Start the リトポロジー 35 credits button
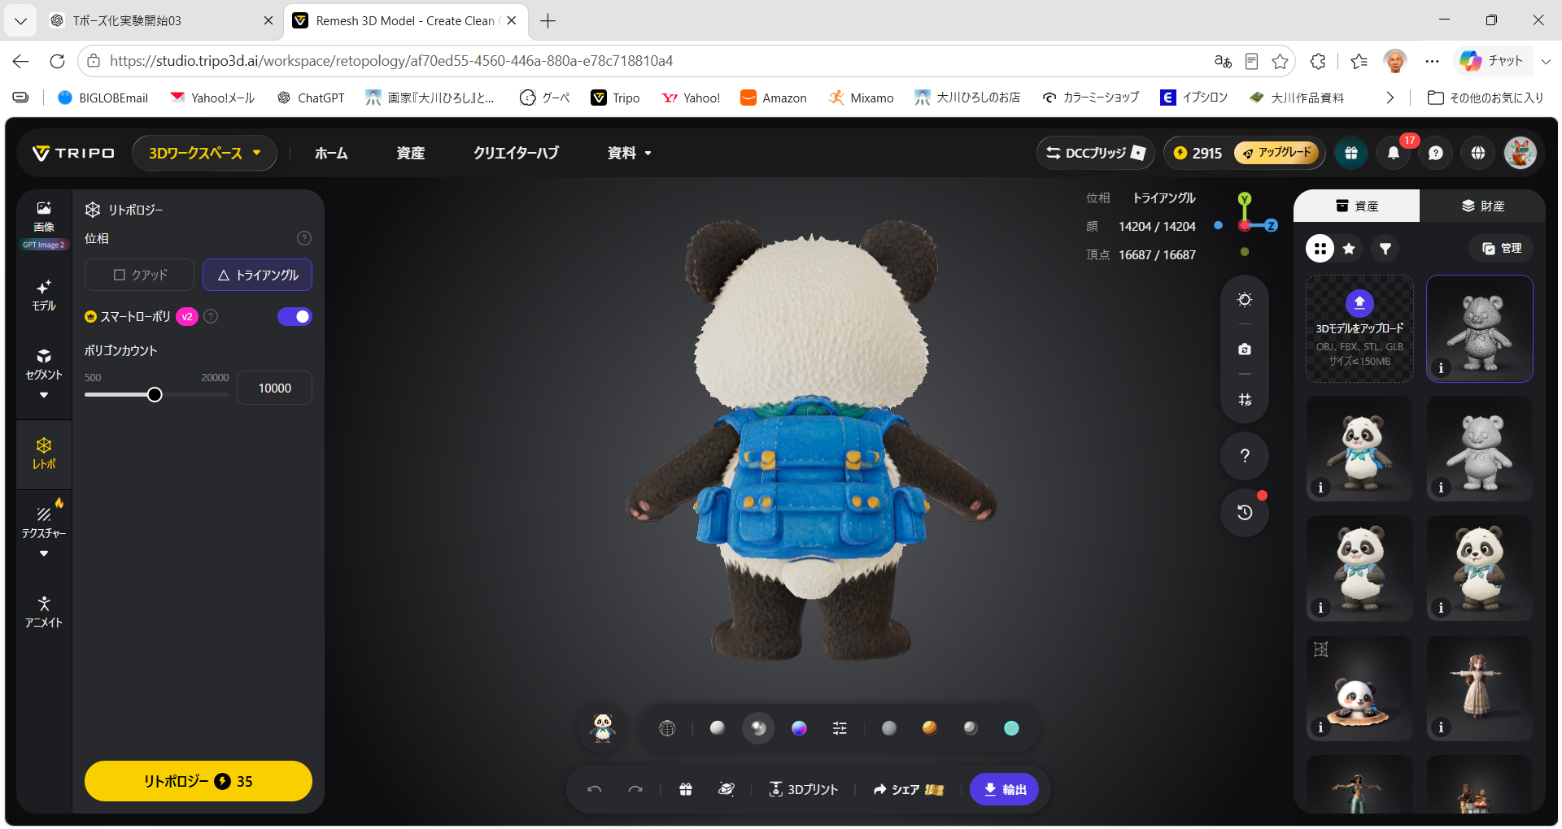The width and height of the screenshot is (1562, 829). point(199,781)
